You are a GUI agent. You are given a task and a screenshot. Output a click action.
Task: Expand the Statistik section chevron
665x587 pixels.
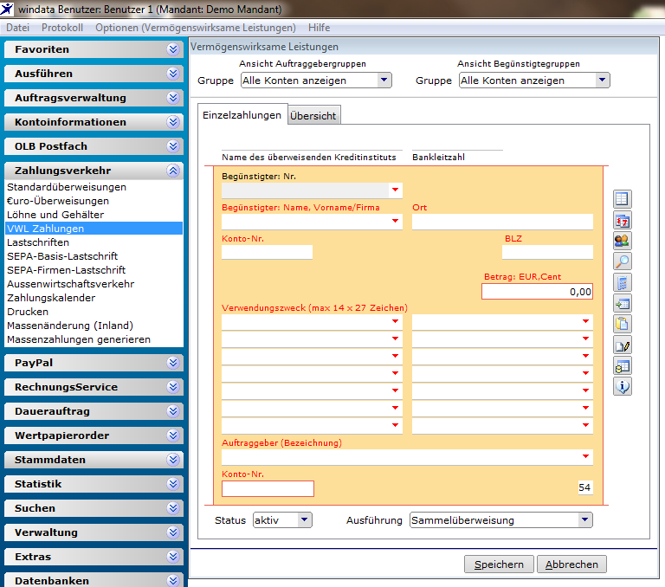[x=173, y=483]
